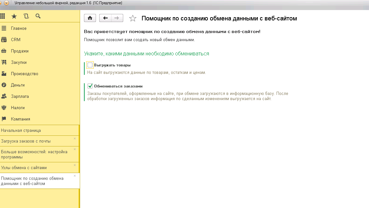
Task: Open the History icon in top panel
Action: point(26,16)
